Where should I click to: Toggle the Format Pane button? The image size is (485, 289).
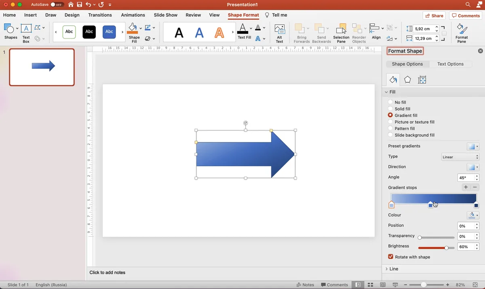coord(462,33)
